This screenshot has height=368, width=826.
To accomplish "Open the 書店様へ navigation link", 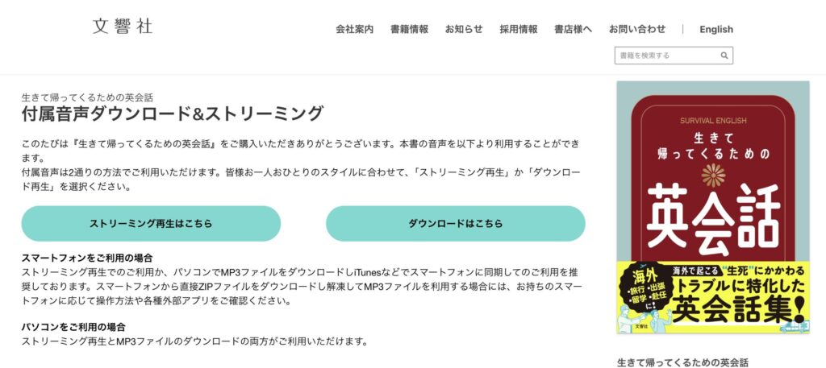I will pyautogui.click(x=574, y=30).
